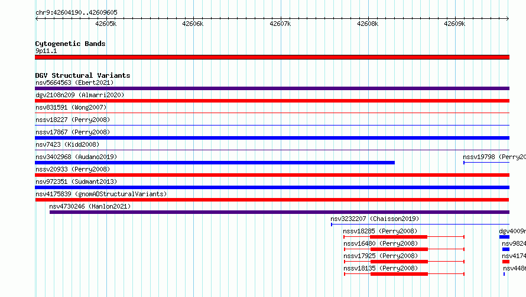The image size is (526, 297).
Task: Click the DGV Structural Variants track title
Action: [x=83, y=75]
